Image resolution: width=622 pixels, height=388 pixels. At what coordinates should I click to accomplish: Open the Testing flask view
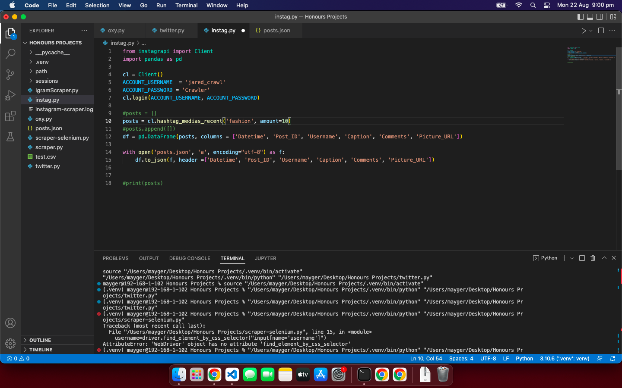click(10, 137)
